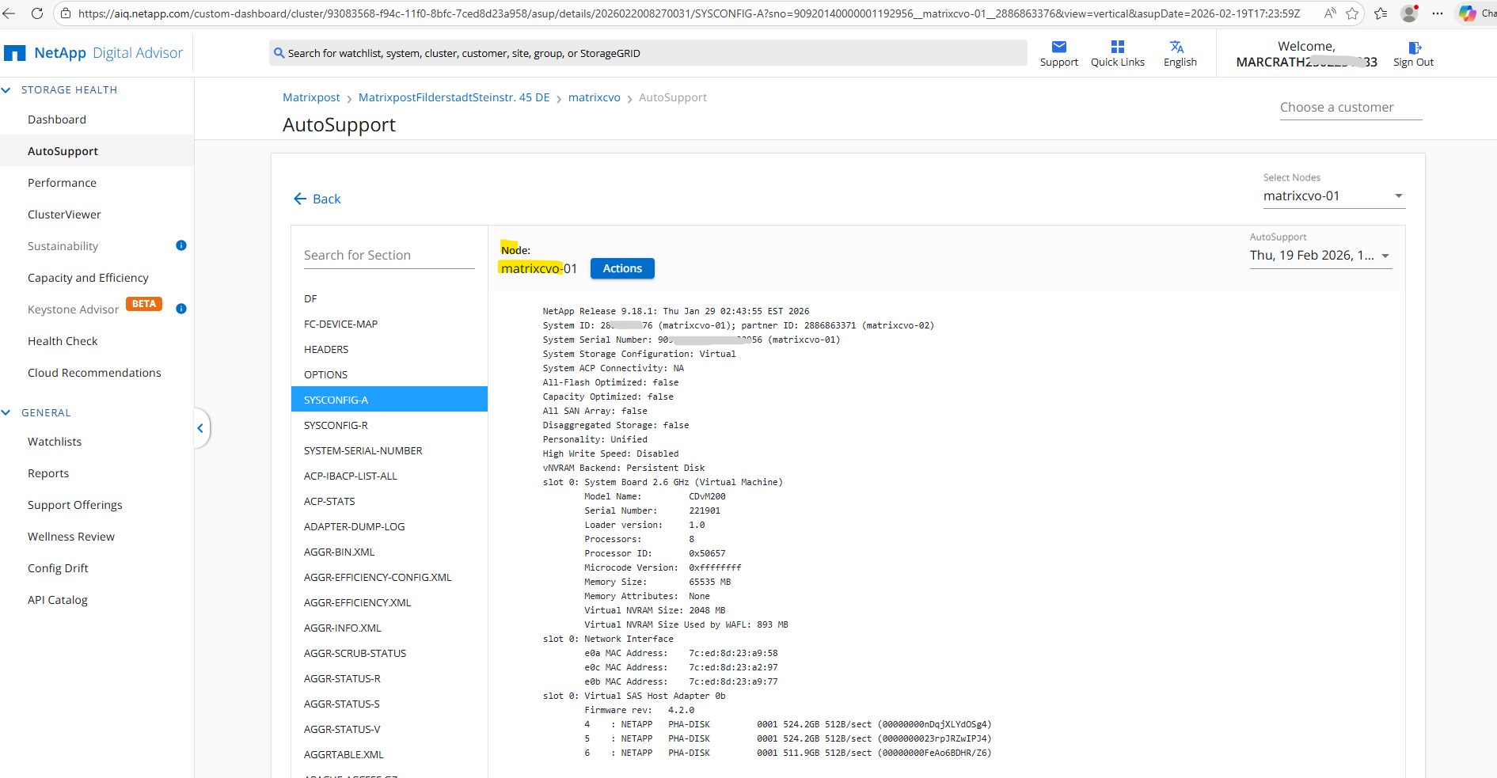1497x778 pixels.
Task: Go Back using the arrow link
Action: (317, 199)
